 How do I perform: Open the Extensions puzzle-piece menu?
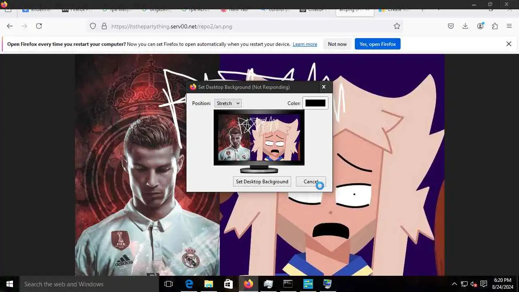(x=495, y=26)
